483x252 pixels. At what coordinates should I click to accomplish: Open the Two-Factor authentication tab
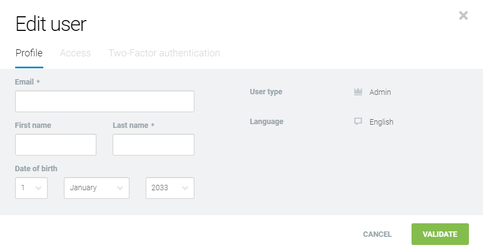click(164, 53)
